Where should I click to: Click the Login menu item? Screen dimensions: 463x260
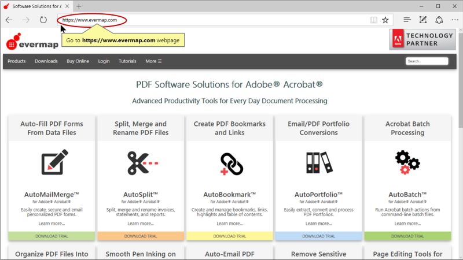[104, 61]
